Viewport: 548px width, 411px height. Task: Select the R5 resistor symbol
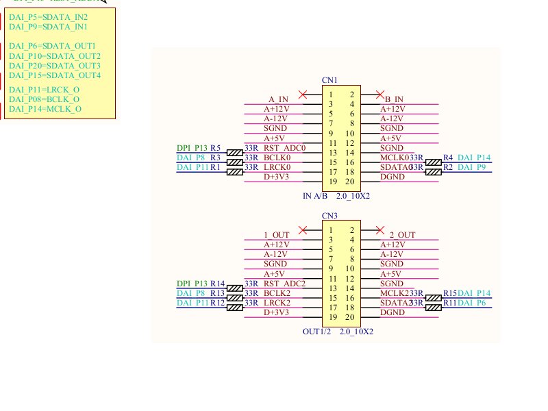tap(235, 153)
